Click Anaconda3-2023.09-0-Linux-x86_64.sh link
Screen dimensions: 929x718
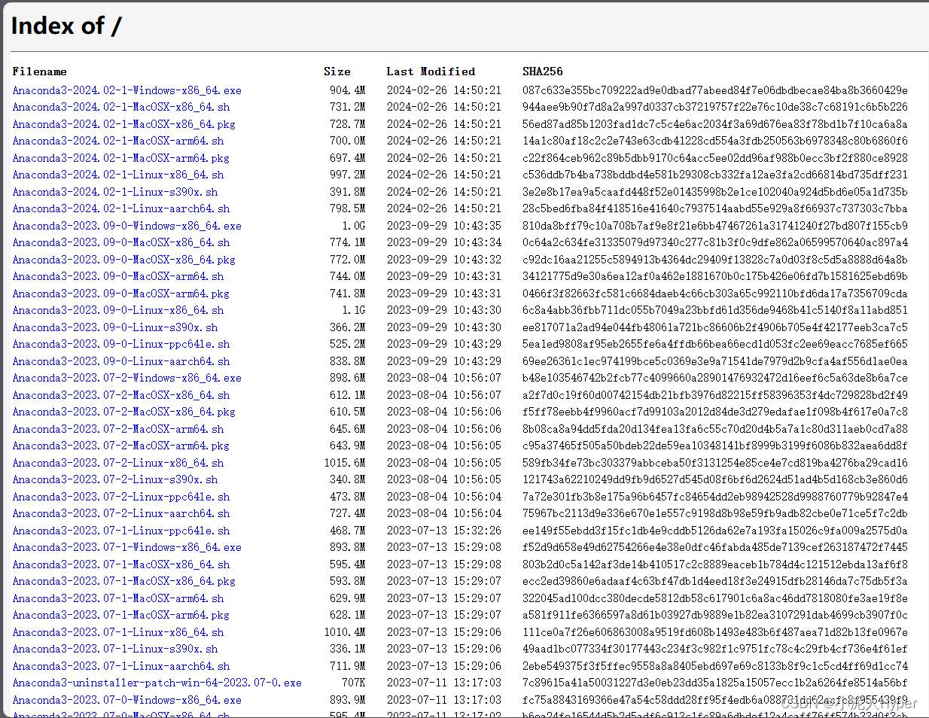point(117,310)
